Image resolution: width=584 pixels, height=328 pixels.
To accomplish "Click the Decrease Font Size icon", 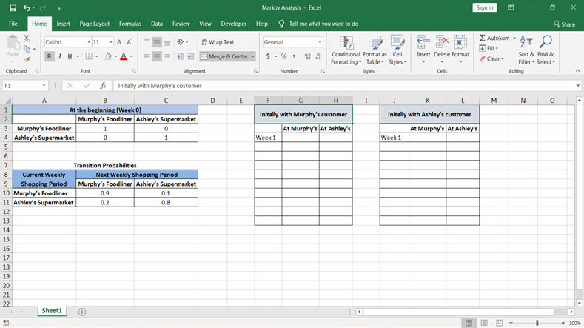I will (x=130, y=42).
